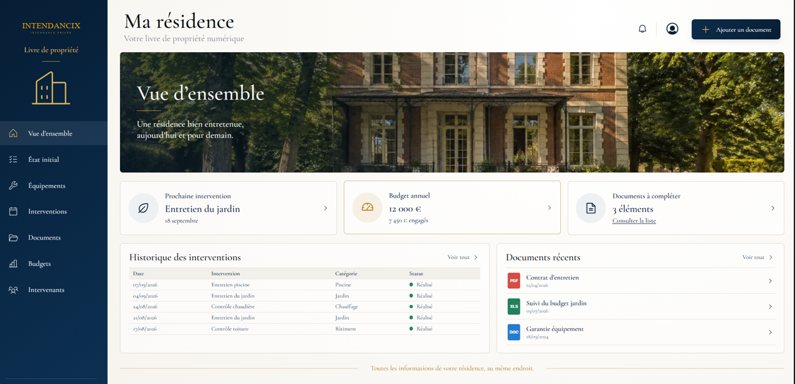Go to État initial in sidebar
Screen dimensions: 795x384
click(54, 159)
